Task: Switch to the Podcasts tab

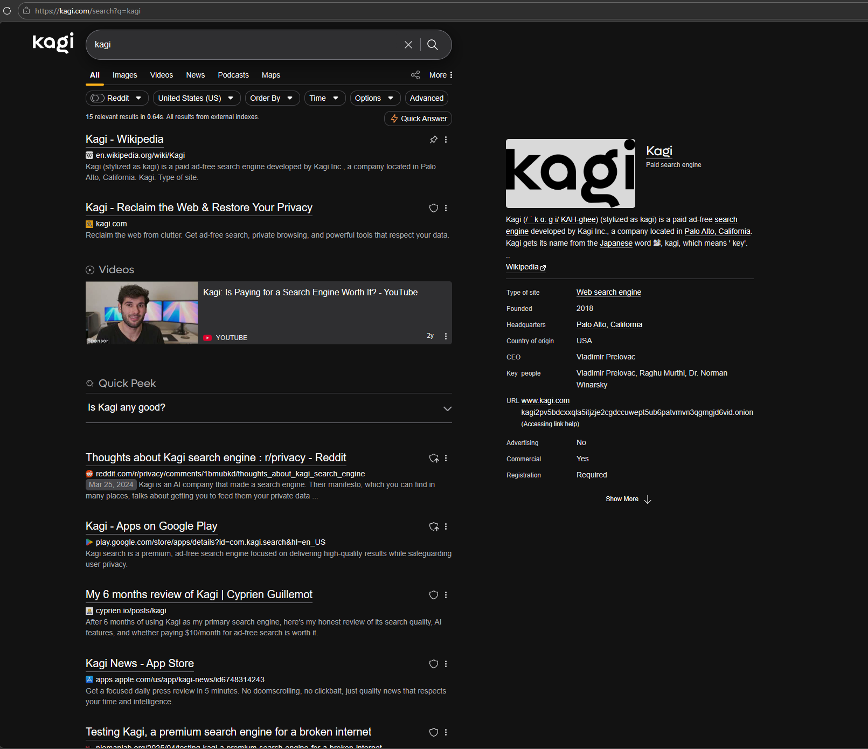Action: click(233, 75)
